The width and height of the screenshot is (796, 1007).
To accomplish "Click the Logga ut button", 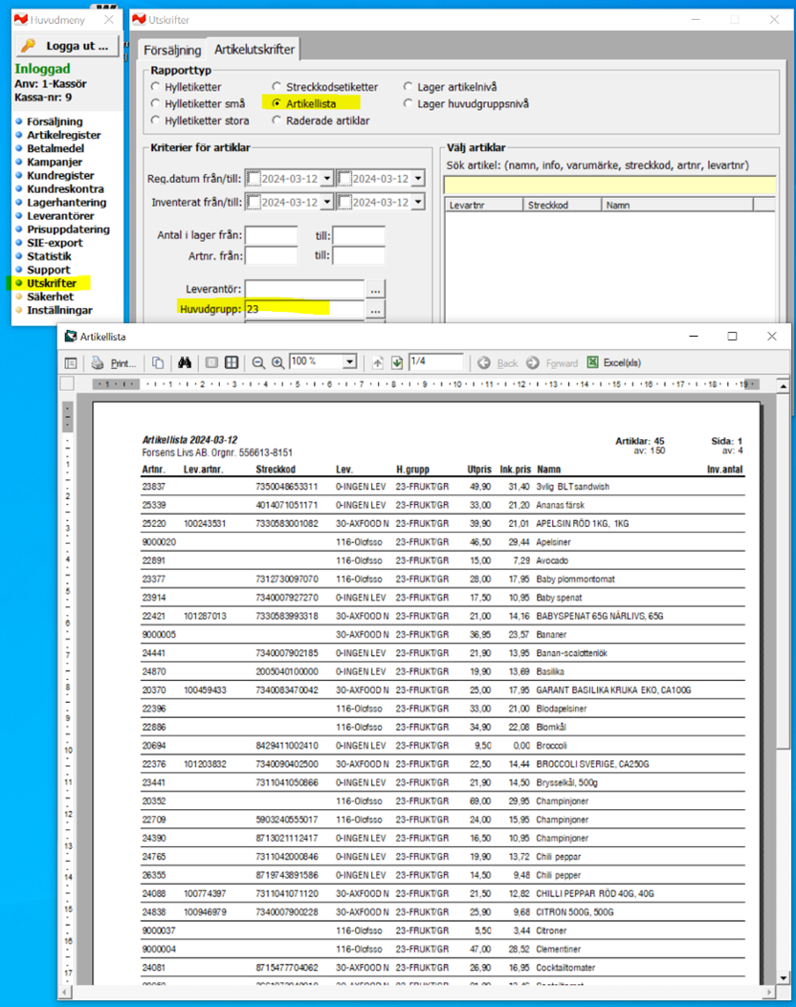I will point(67,46).
